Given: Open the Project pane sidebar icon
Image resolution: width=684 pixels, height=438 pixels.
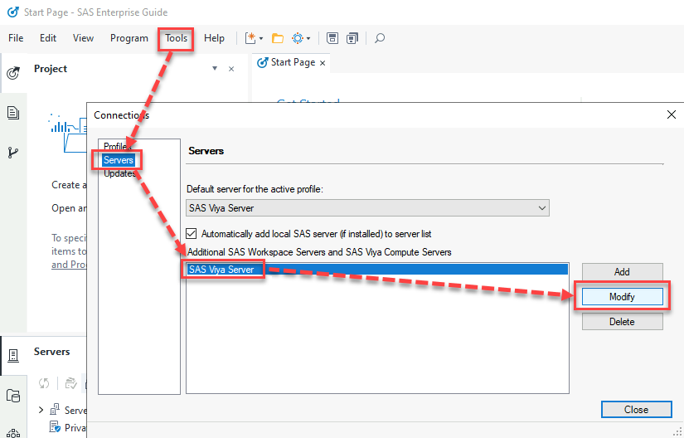Looking at the screenshot, I should coord(13,73).
